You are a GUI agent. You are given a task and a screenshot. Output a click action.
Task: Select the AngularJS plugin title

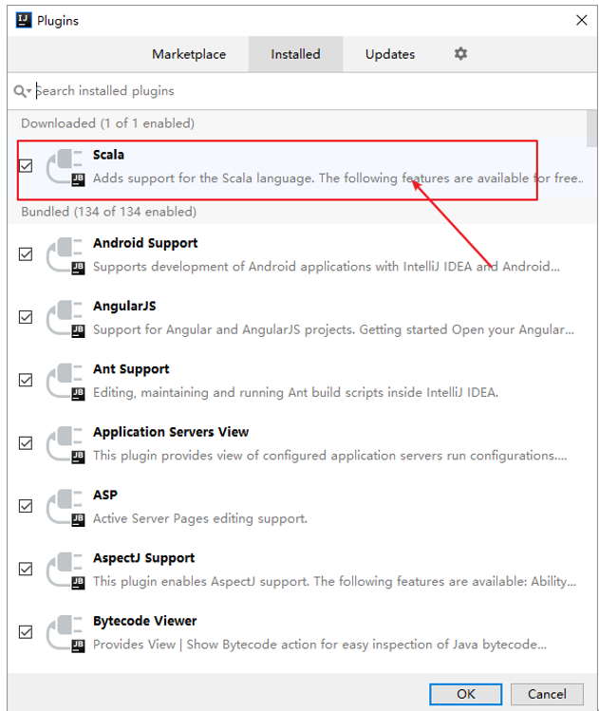124,306
